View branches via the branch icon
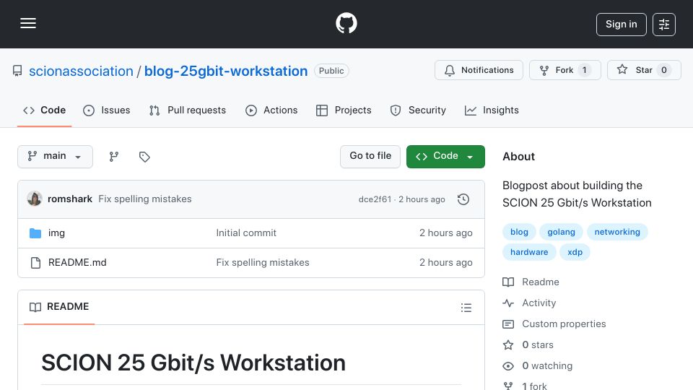Screen dimensions: 693x390 coord(114,157)
